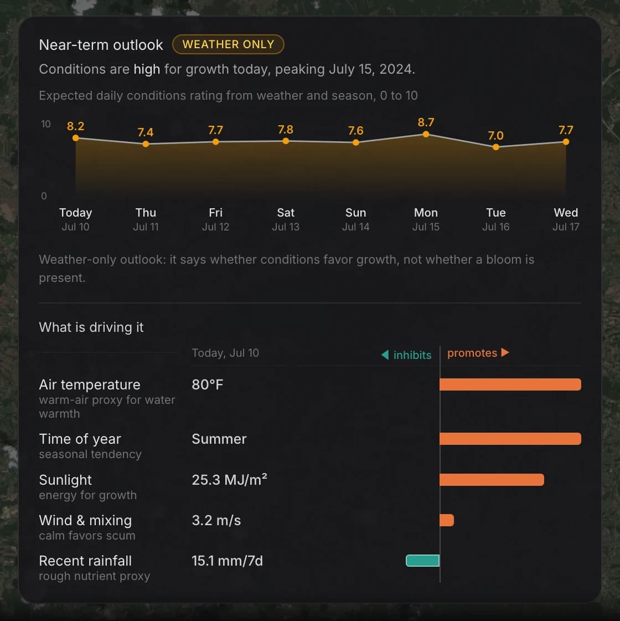Click the 8.7 rating value label

[426, 122]
